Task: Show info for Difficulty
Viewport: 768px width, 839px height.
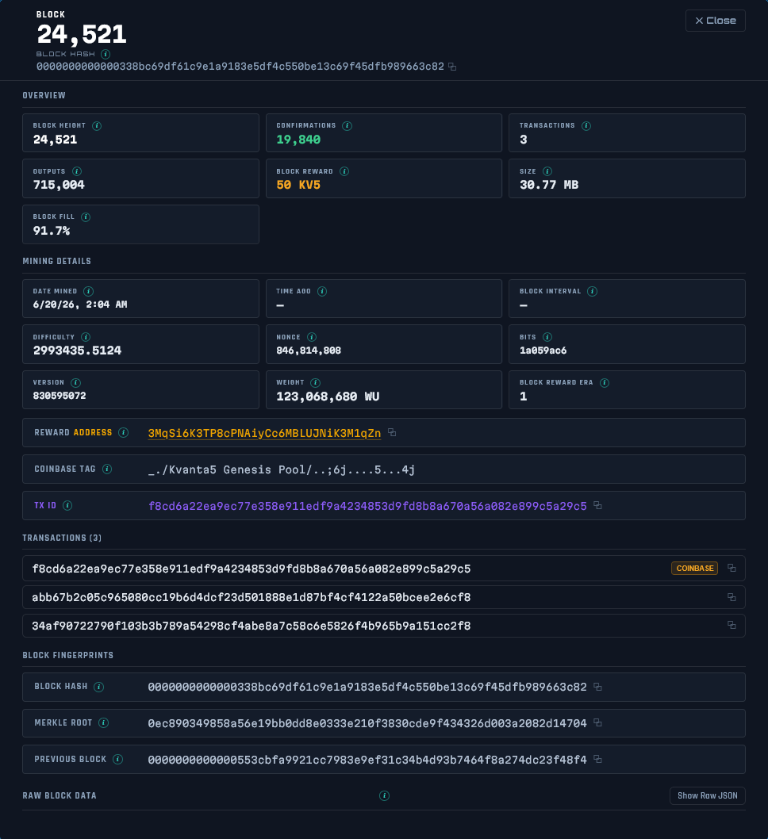Action: (x=86, y=337)
